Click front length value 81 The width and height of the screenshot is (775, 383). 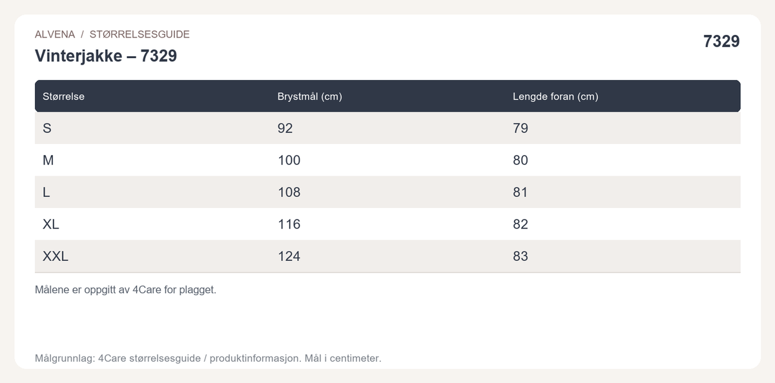point(520,192)
